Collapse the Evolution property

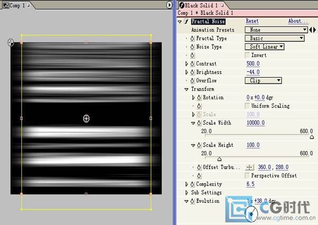click(x=187, y=201)
